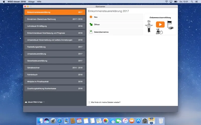201x125 pixels.
Task: Open Notification Center list icon
Action: tap(196, 1)
